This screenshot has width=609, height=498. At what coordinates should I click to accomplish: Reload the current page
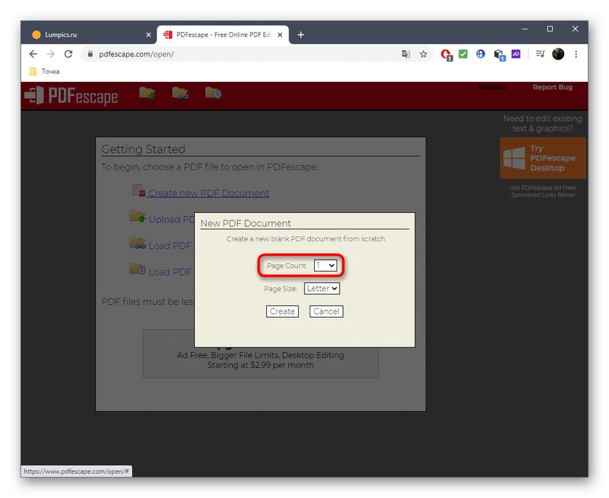(x=69, y=54)
